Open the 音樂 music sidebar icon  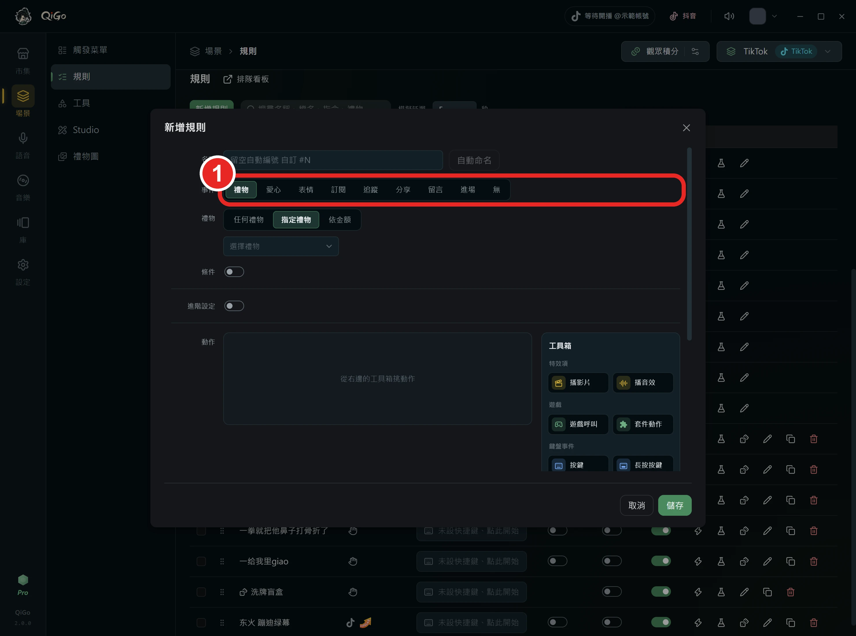point(23,188)
